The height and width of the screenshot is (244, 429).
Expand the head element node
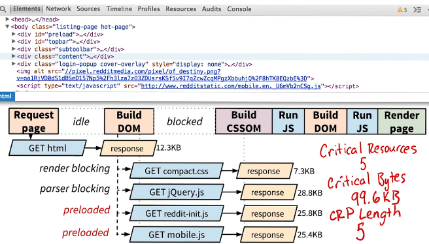(x=7, y=19)
